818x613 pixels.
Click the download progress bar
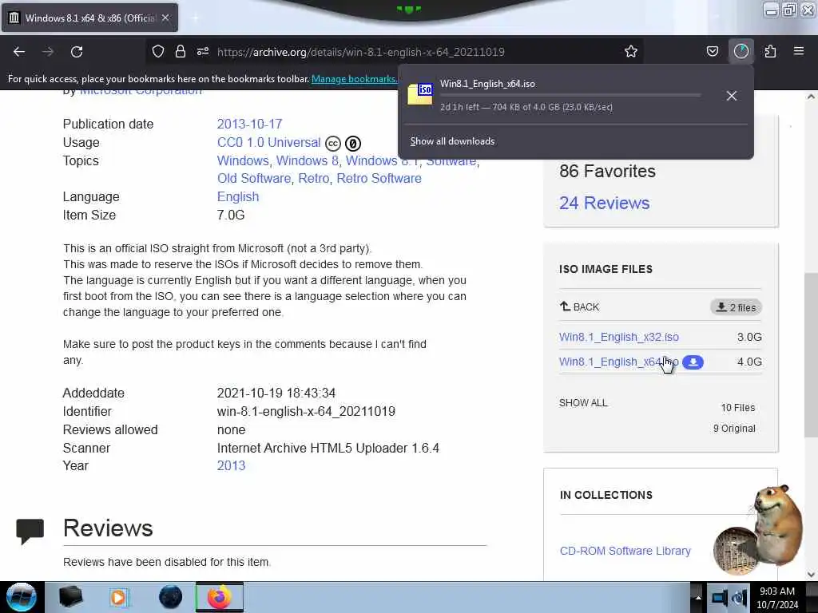tap(570, 96)
